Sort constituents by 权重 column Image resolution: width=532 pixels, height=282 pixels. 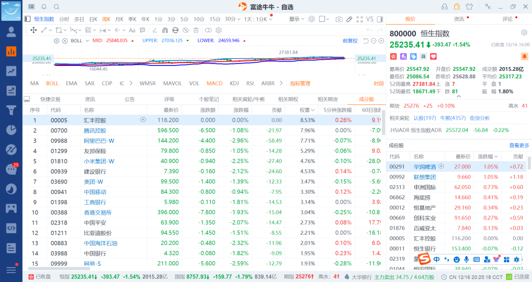[x=307, y=110]
